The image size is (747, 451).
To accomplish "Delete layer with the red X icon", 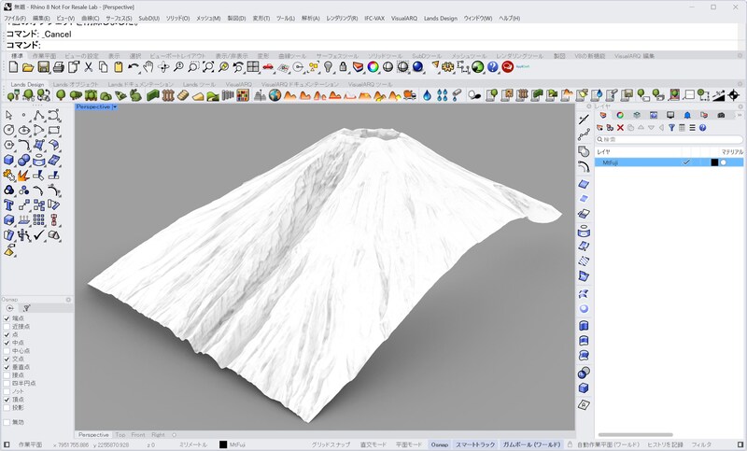I will 620,128.
